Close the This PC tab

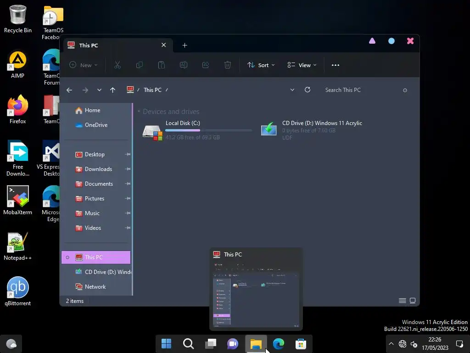point(164,45)
